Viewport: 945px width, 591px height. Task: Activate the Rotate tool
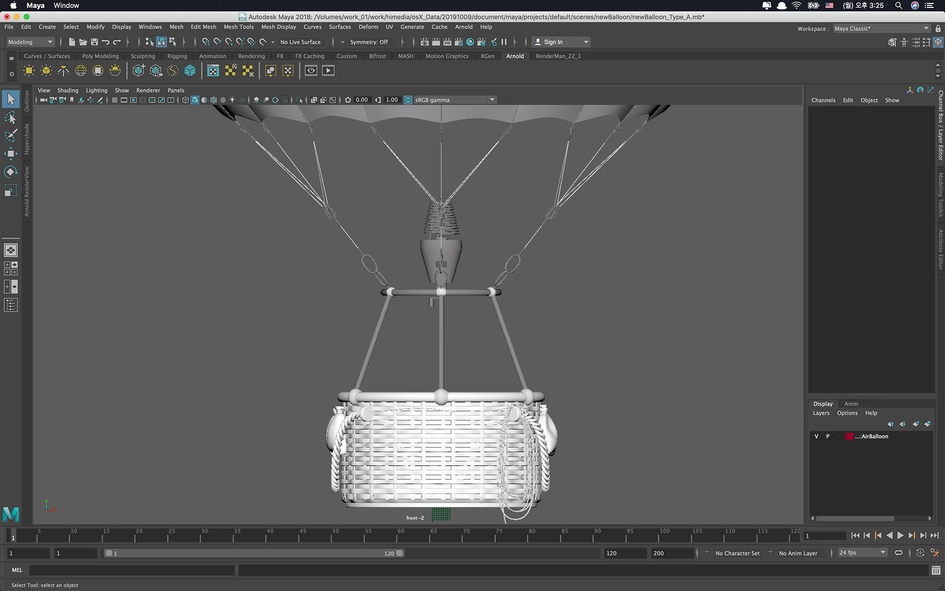tap(11, 172)
